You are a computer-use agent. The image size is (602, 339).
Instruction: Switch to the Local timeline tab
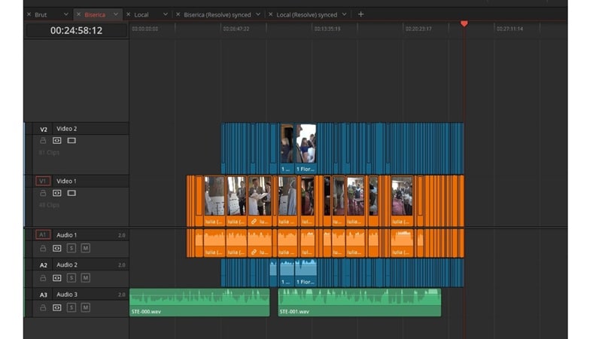pos(141,14)
